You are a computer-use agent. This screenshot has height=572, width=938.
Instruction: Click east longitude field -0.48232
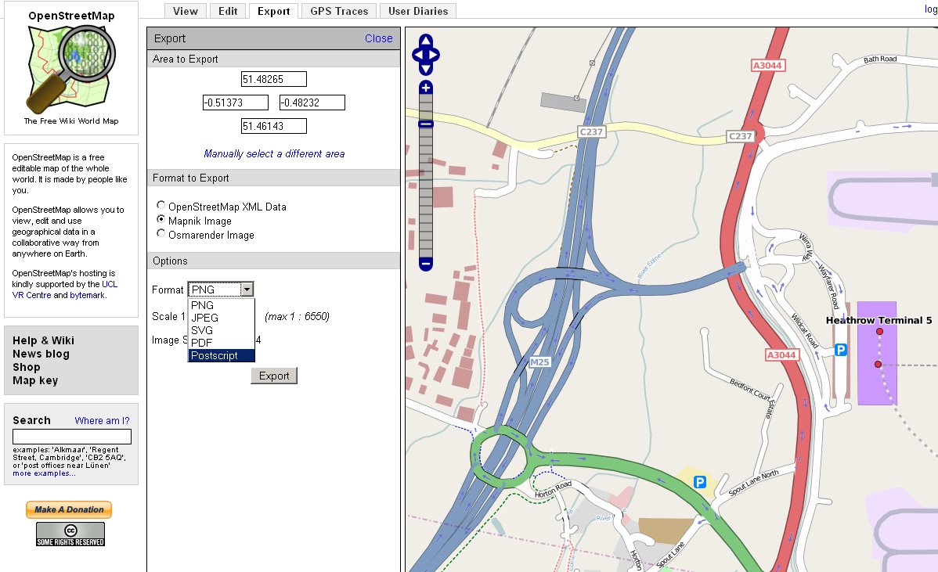click(312, 103)
